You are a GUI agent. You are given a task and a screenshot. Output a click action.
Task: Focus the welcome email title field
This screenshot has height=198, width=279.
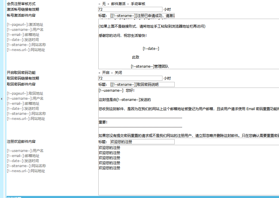[x=142, y=142]
